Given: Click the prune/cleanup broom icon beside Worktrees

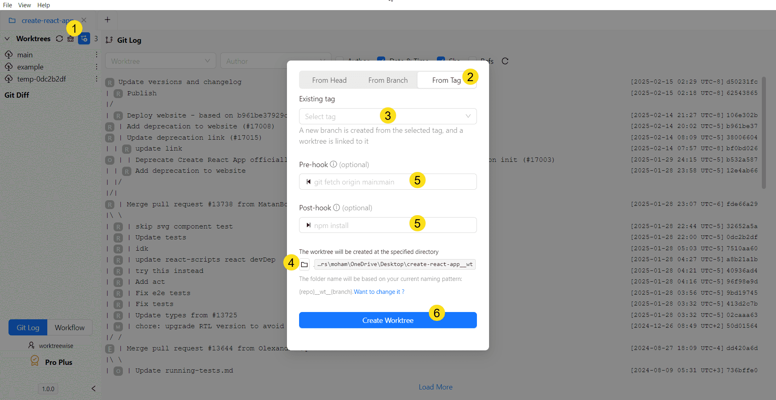Looking at the screenshot, I should [x=71, y=38].
